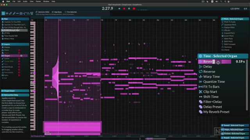Select the pencil draw tool in toolbar
250x140 pixels.
coord(11,14)
